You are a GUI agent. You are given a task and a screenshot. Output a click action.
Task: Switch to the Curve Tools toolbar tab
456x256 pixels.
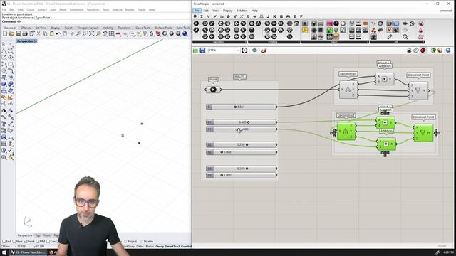coord(142,28)
